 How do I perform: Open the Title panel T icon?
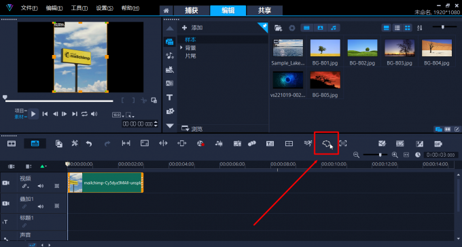pyautogui.click(x=169, y=98)
